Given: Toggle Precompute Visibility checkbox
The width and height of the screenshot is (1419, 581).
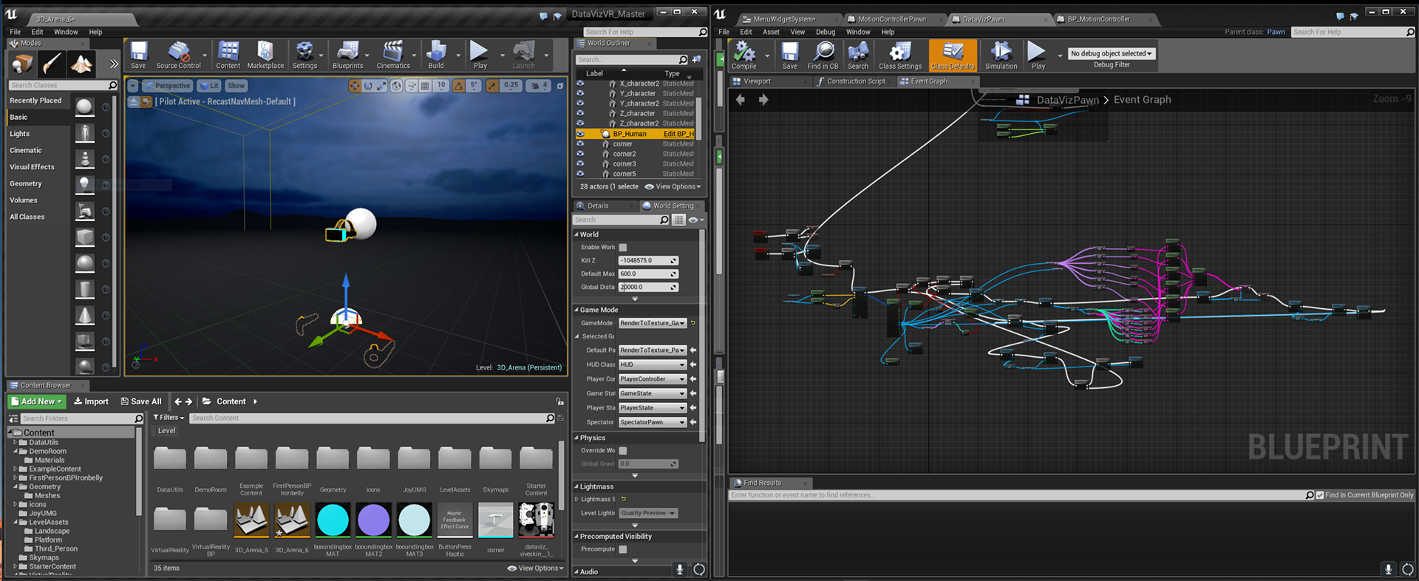Looking at the screenshot, I should [x=622, y=549].
